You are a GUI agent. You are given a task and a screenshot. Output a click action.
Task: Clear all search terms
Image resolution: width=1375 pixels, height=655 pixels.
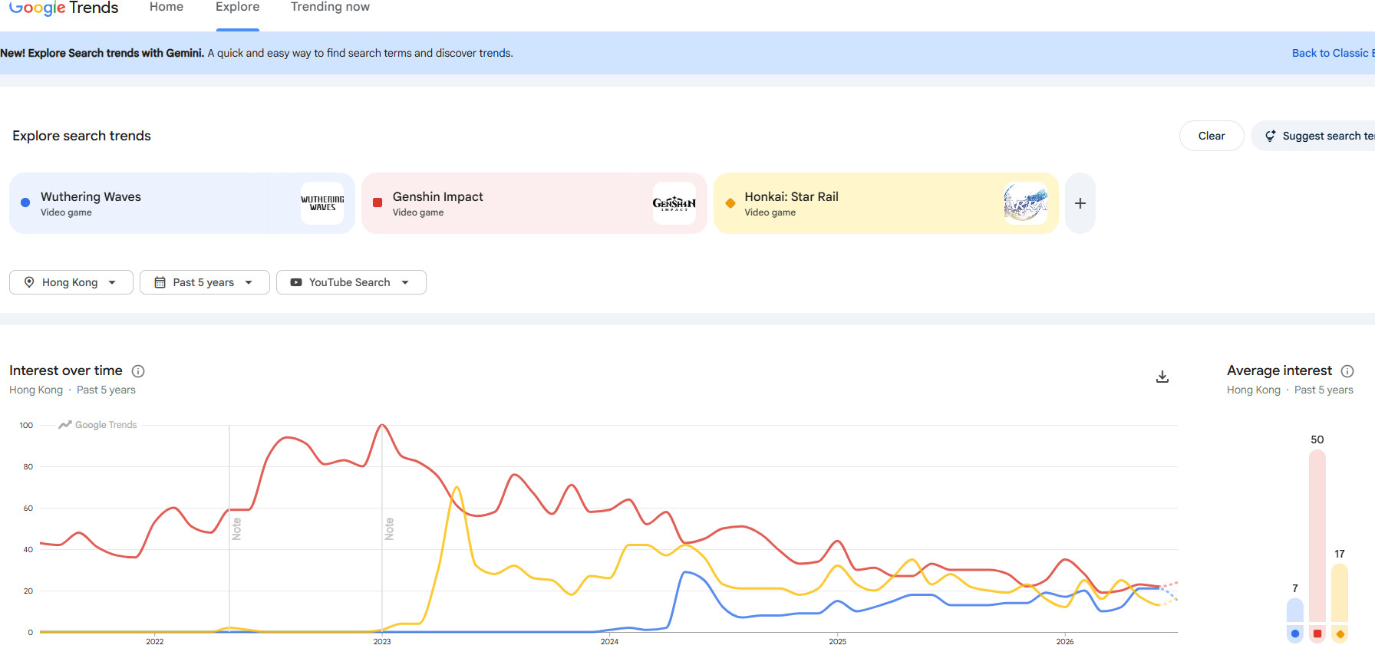[1212, 136]
